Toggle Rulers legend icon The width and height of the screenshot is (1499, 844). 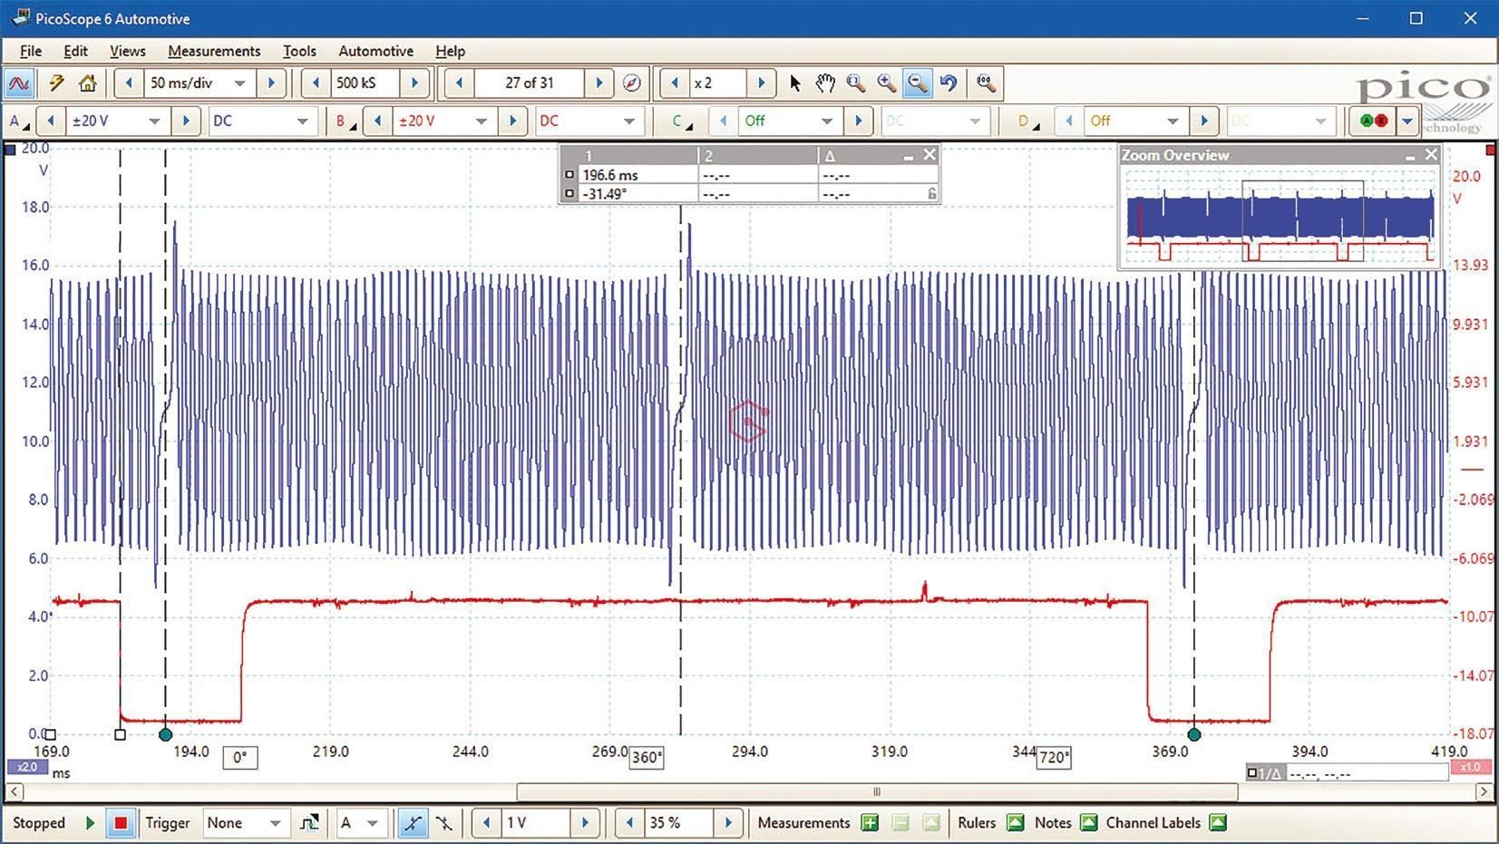[1016, 823]
